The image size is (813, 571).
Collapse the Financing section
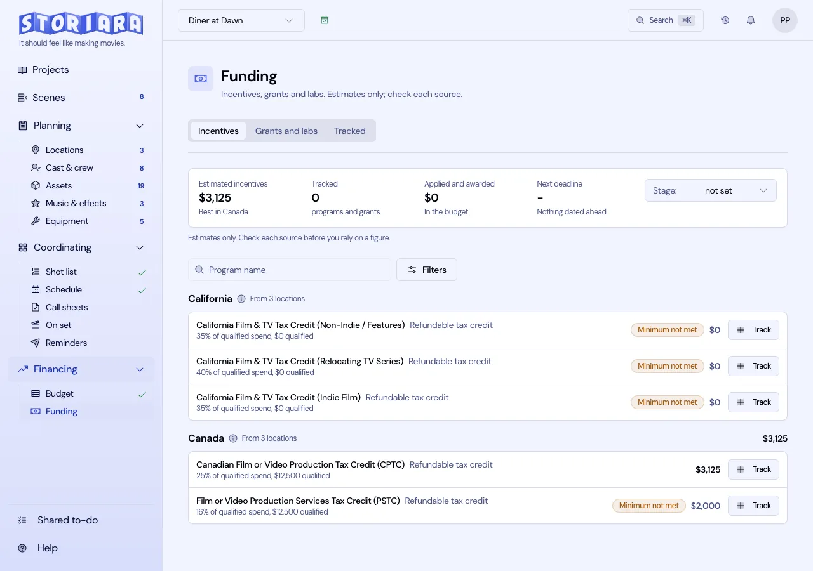140,369
